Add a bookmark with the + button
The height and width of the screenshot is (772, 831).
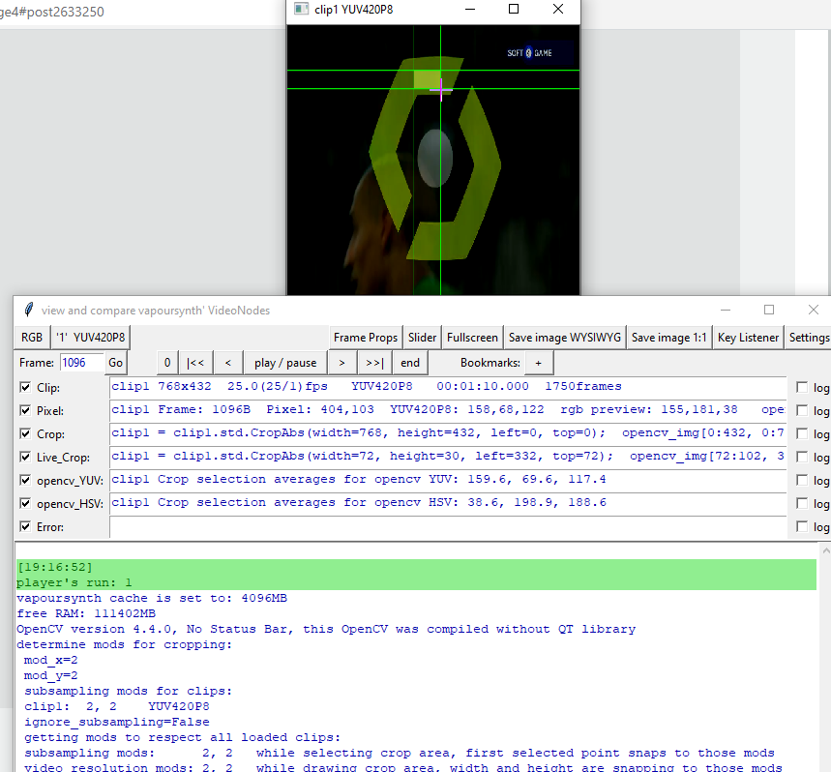pyautogui.click(x=538, y=363)
